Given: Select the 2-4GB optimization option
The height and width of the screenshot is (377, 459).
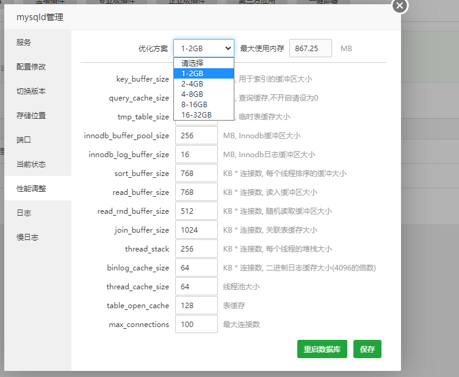Looking at the screenshot, I should (204, 84).
